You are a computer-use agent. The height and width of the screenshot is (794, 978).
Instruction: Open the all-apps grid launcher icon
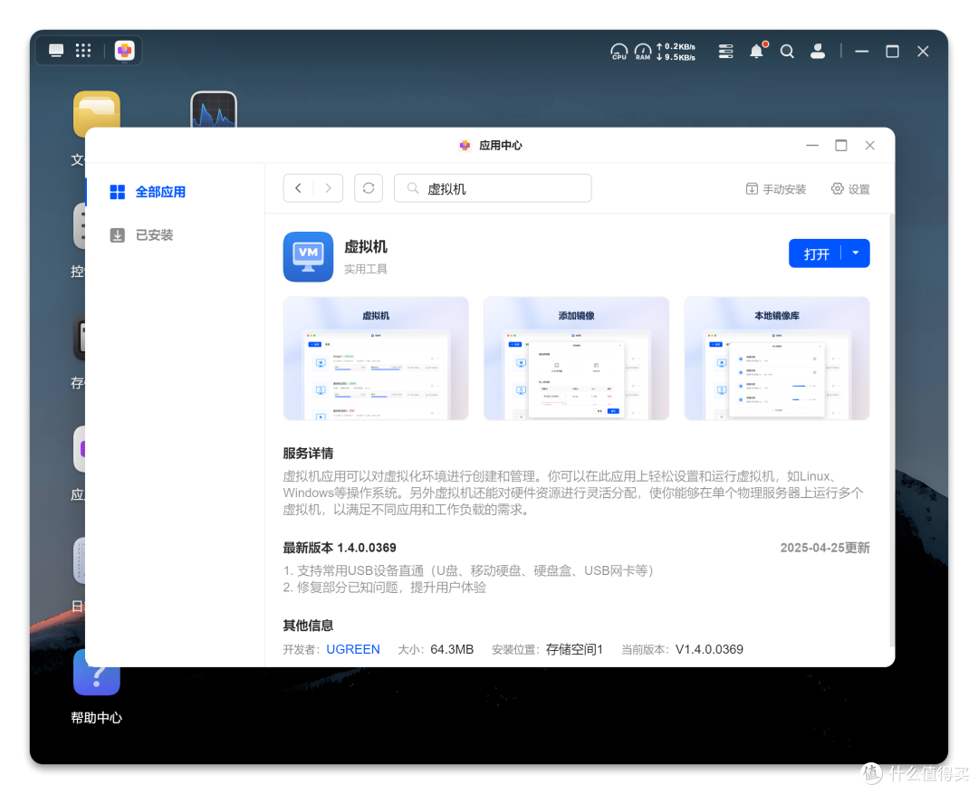click(x=83, y=51)
